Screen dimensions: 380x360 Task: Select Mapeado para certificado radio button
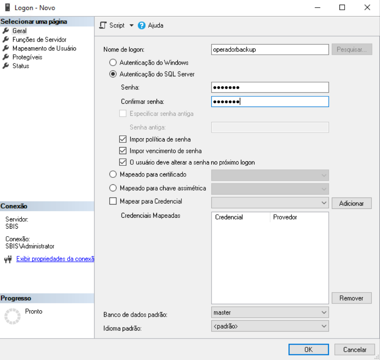click(x=113, y=175)
